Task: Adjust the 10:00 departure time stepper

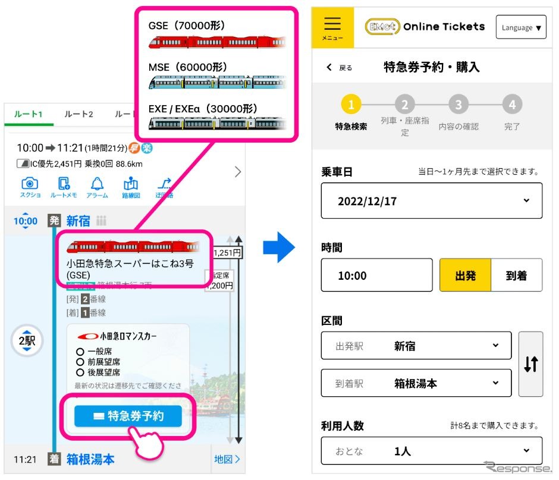Action: pyautogui.click(x=26, y=221)
